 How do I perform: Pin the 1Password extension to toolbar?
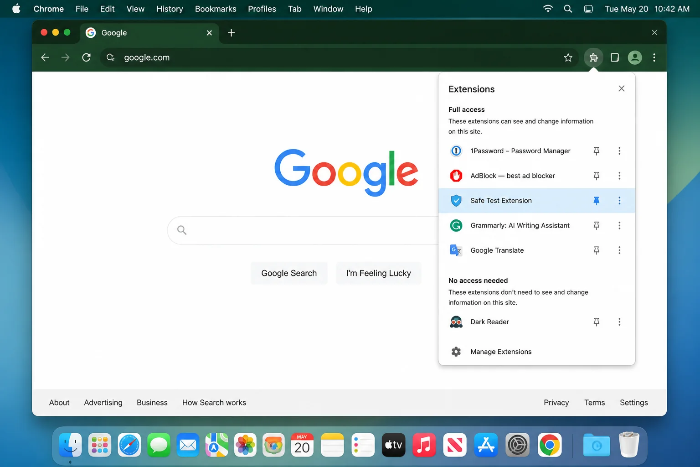596,151
